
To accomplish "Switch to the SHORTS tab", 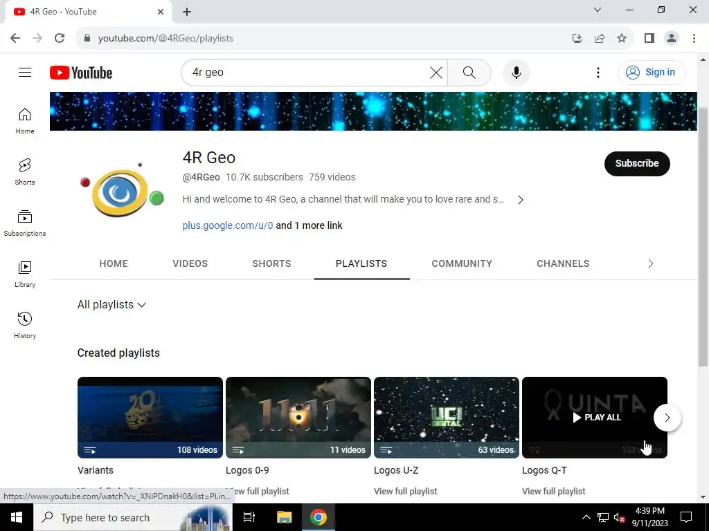I will (x=271, y=263).
